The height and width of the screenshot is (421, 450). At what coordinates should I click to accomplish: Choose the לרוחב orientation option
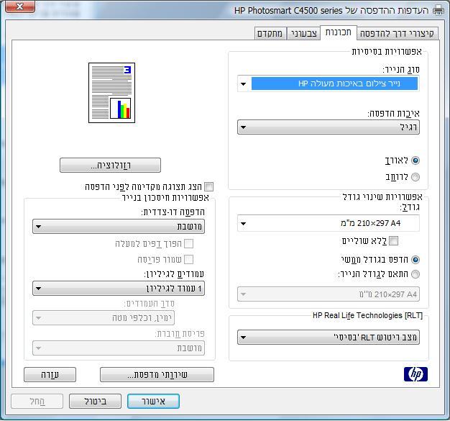pos(415,176)
